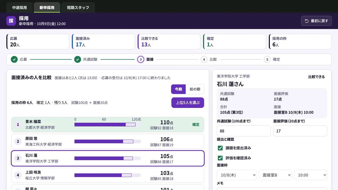Switch to 新卒採用 tab

pyautogui.click(x=47, y=8)
